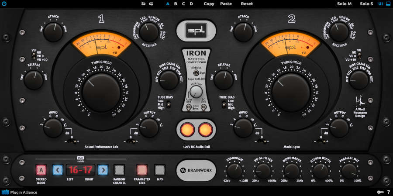Flip the AirBass bypass toggle switch
393x196 pixels.
pos(196,72)
